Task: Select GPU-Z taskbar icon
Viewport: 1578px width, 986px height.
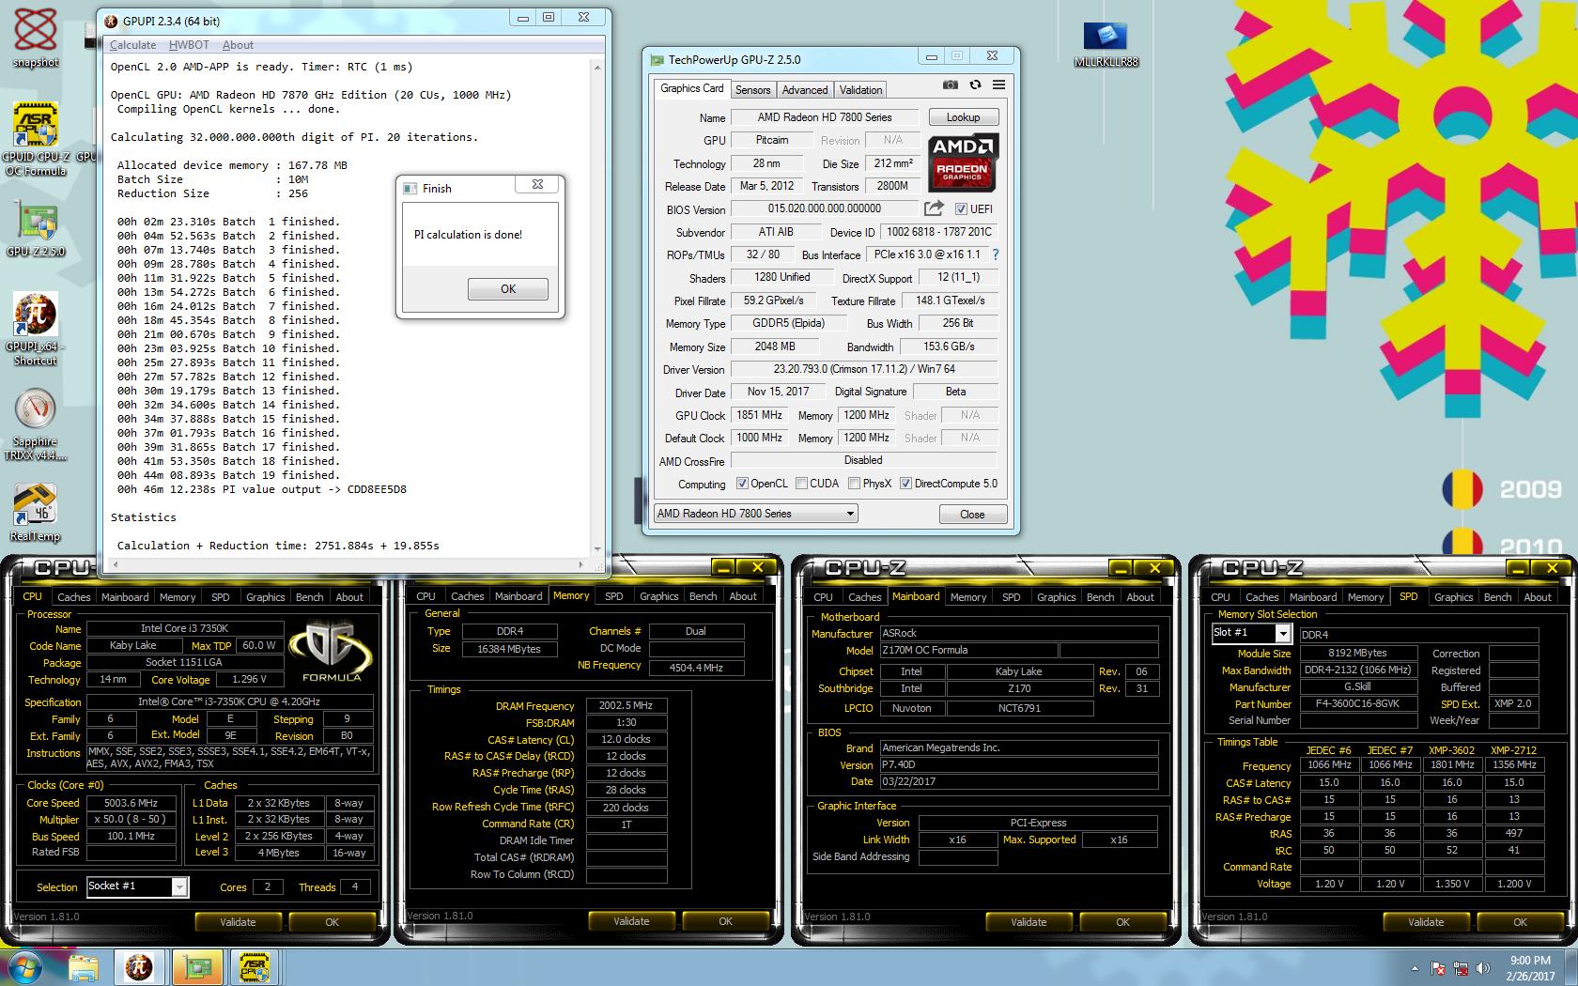Action: pos(197,966)
